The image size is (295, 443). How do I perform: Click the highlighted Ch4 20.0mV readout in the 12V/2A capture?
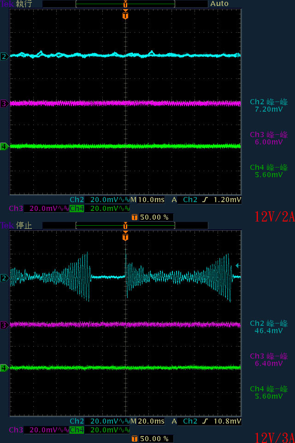pos(100,209)
